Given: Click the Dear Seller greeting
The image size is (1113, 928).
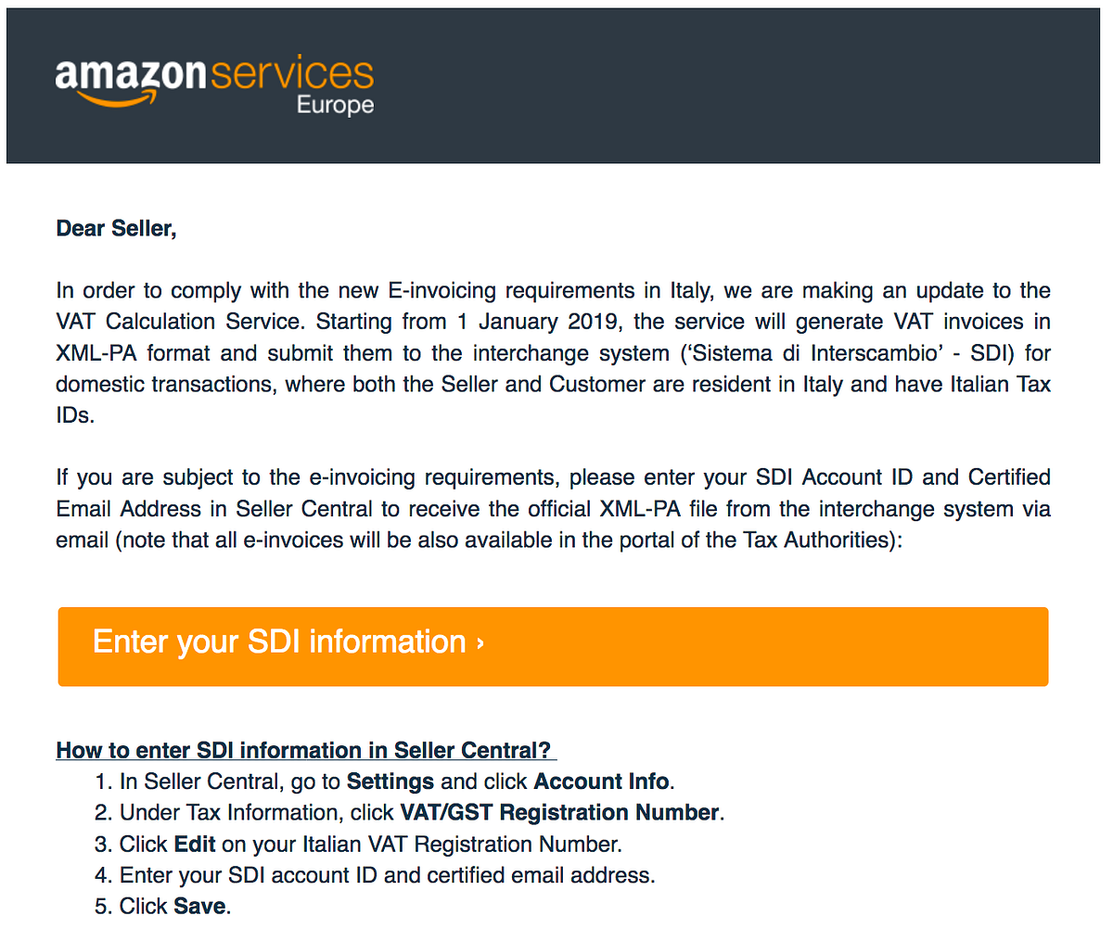Looking at the screenshot, I should pos(117,228).
